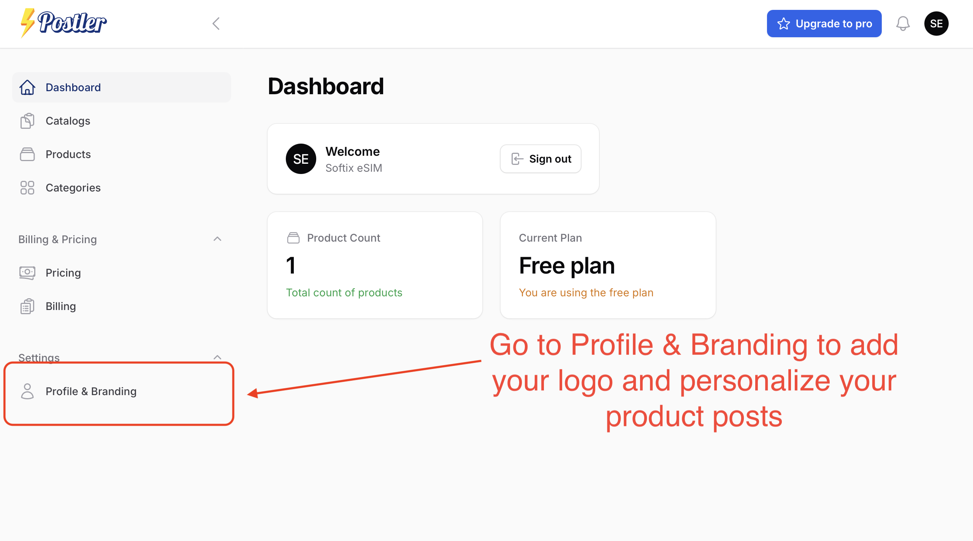
Task: Open Profile & Branding settings entry
Action: [x=91, y=391]
